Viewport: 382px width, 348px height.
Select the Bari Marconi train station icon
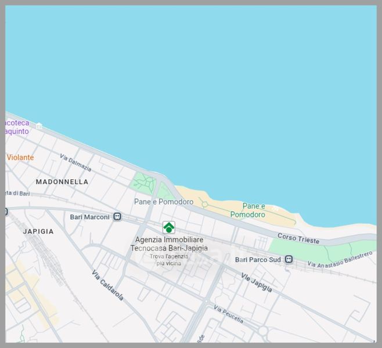[x=118, y=217]
